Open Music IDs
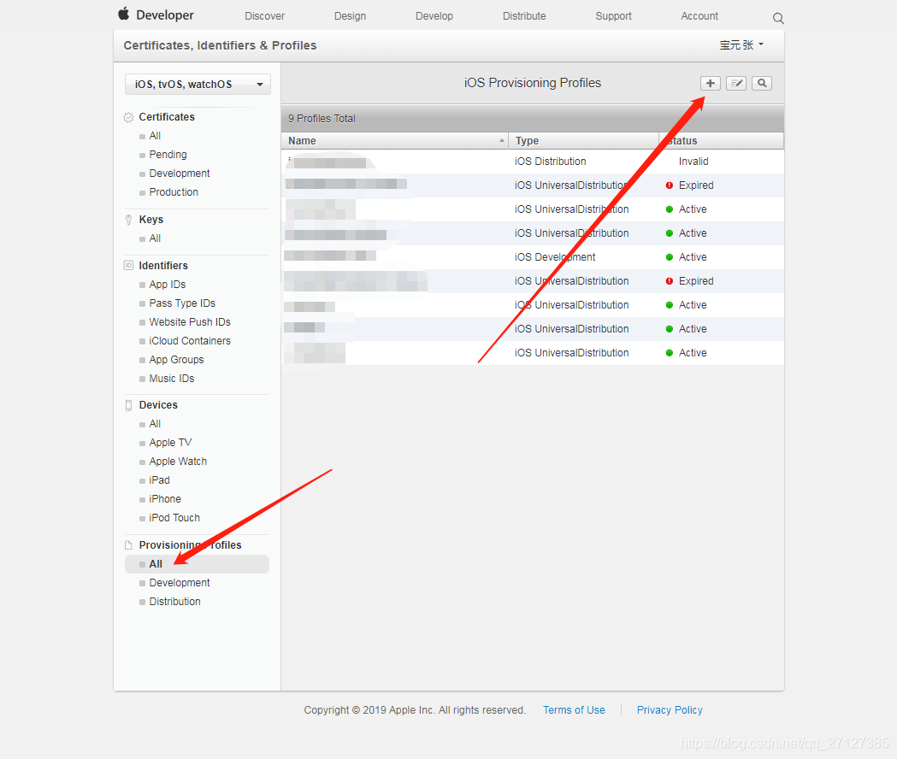897x759 pixels. point(171,379)
